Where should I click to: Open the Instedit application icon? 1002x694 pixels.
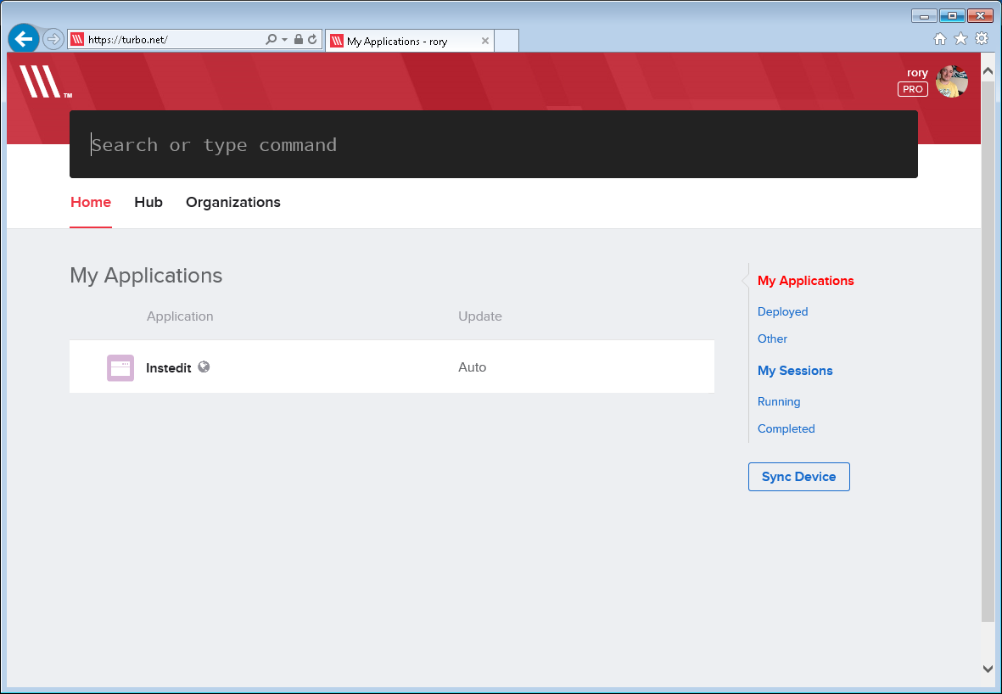point(120,367)
